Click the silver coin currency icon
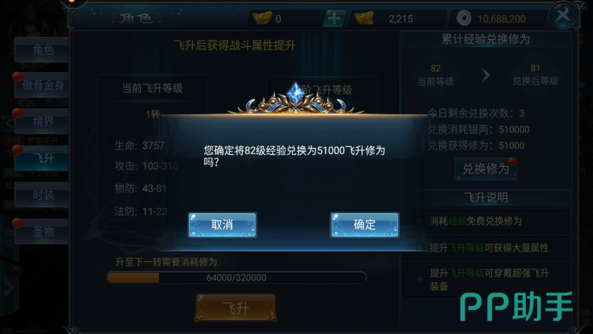 pyautogui.click(x=464, y=18)
